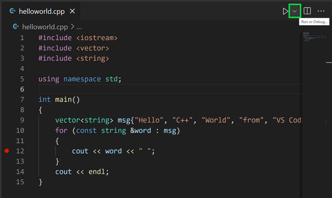
Task: Click the C++ file icon in breadcrumb
Action: [x=16, y=26]
